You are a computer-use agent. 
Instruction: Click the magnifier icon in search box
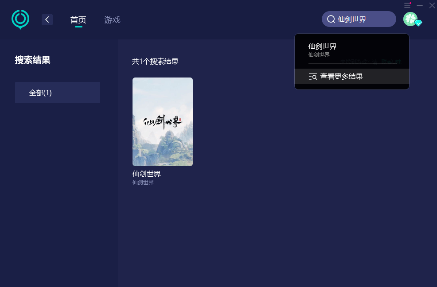[331, 19]
